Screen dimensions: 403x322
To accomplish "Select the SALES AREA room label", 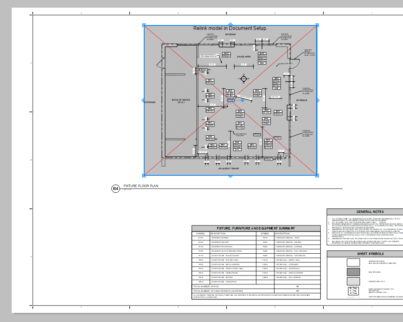I will click(x=243, y=57).
